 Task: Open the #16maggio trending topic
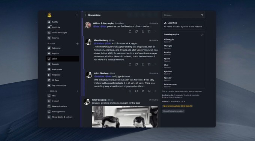[x=169, y=39]
